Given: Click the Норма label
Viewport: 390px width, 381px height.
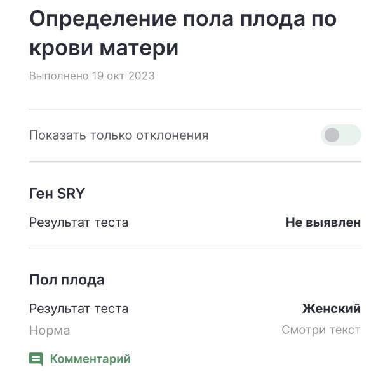Looking at the screenshot, I should (50, 330).
